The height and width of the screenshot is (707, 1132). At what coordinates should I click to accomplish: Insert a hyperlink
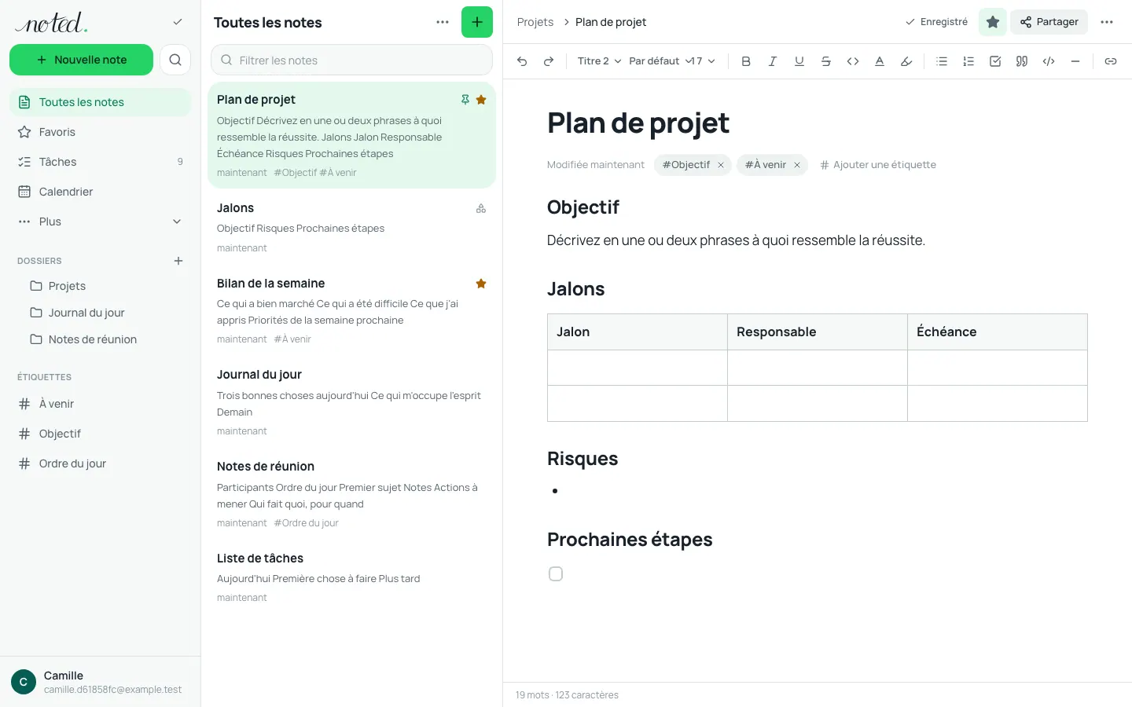(x=1111, y=61)
